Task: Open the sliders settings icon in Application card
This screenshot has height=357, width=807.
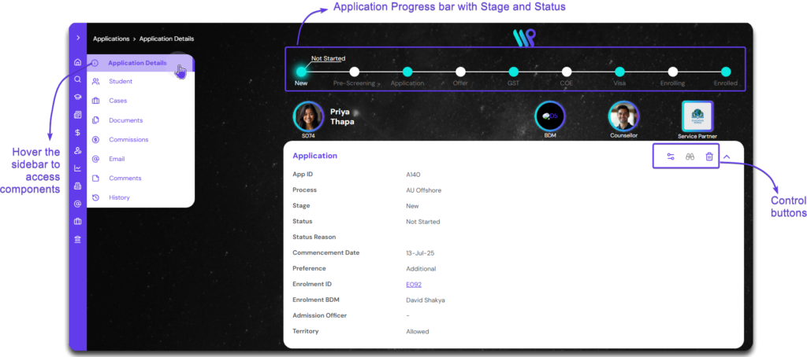Action: [671, 156]
